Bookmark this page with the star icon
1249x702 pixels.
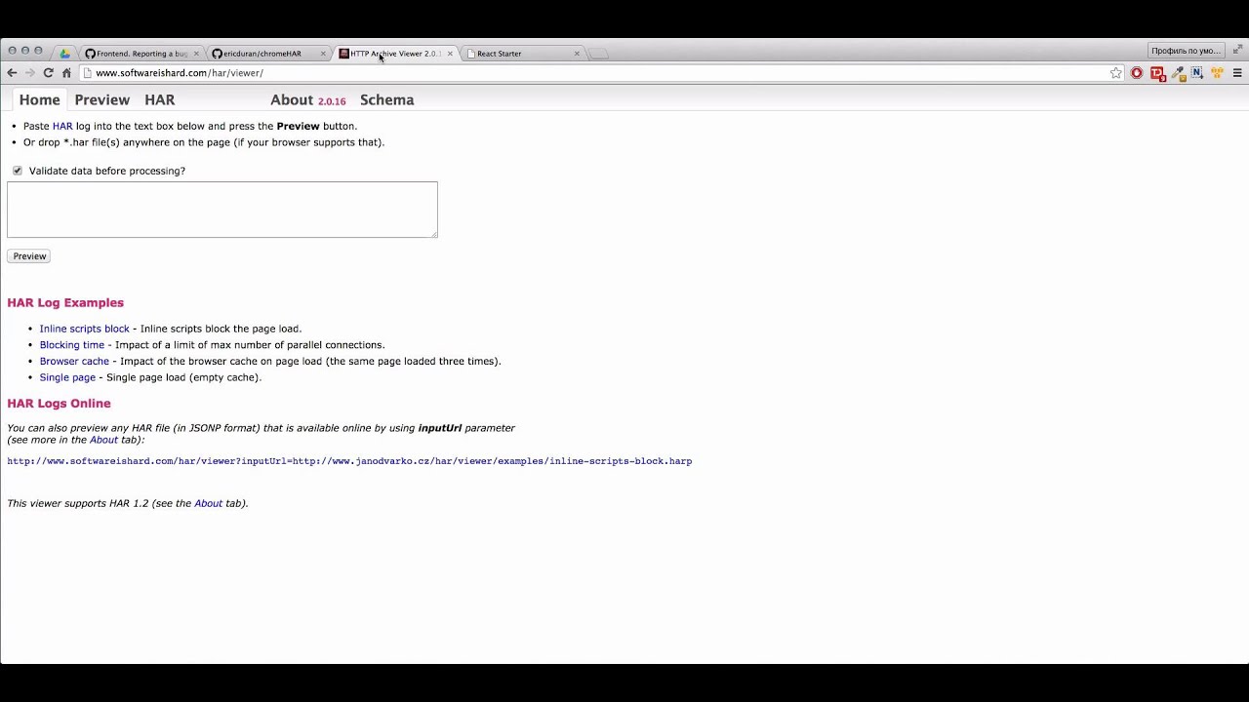tap(1116, 73)
